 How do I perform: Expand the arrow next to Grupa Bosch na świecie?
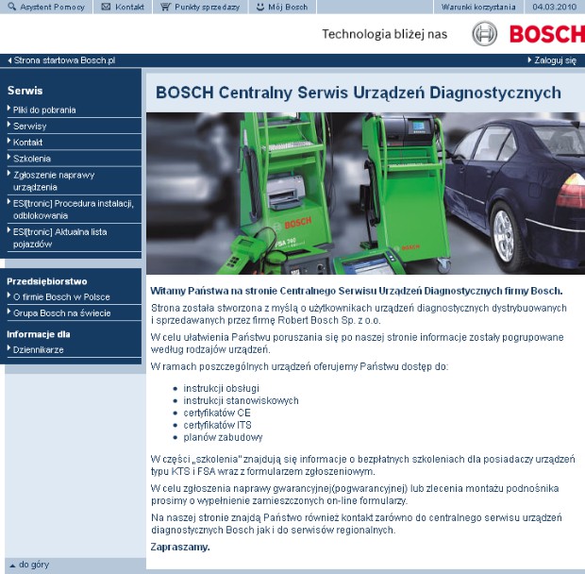click(x=8, y=312)
